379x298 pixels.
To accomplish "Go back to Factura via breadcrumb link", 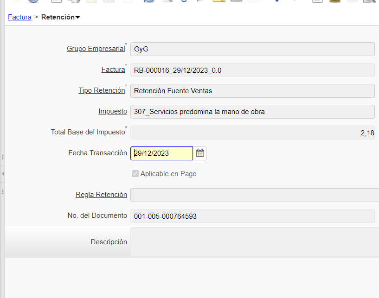I will click(x=19, y=17).
